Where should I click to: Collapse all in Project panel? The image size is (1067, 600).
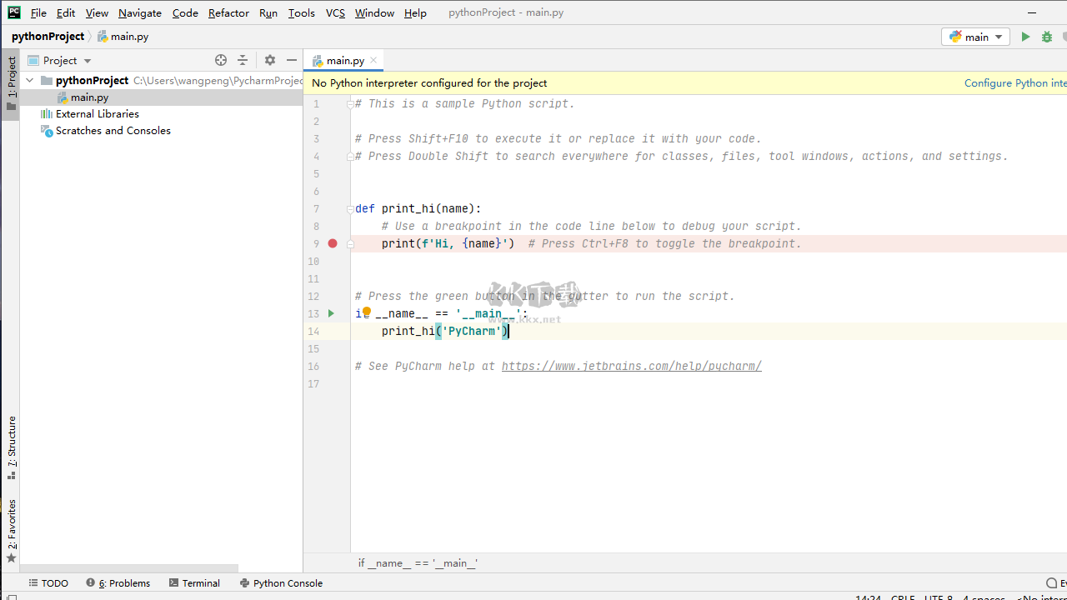tap(243, 60)
